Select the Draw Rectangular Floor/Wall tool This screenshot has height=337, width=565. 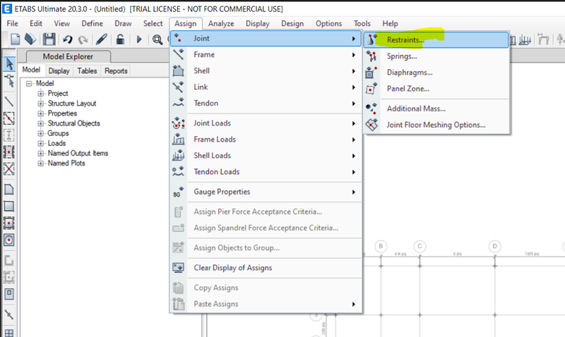(x=9, y=206)
